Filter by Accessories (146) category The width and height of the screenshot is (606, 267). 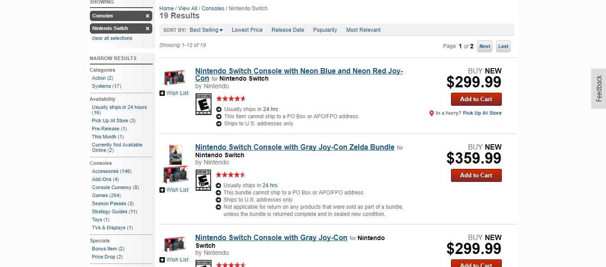(x=111, y=171)
